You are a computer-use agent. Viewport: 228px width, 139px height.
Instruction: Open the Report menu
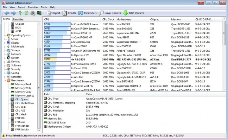[x=22, y=7]
